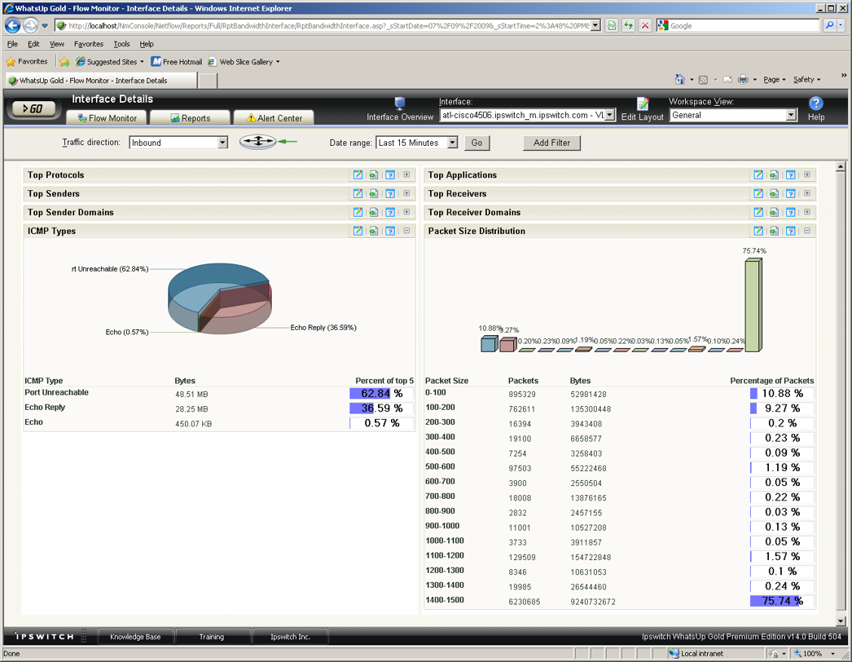Open the File menu

click(x=12, y=44)
